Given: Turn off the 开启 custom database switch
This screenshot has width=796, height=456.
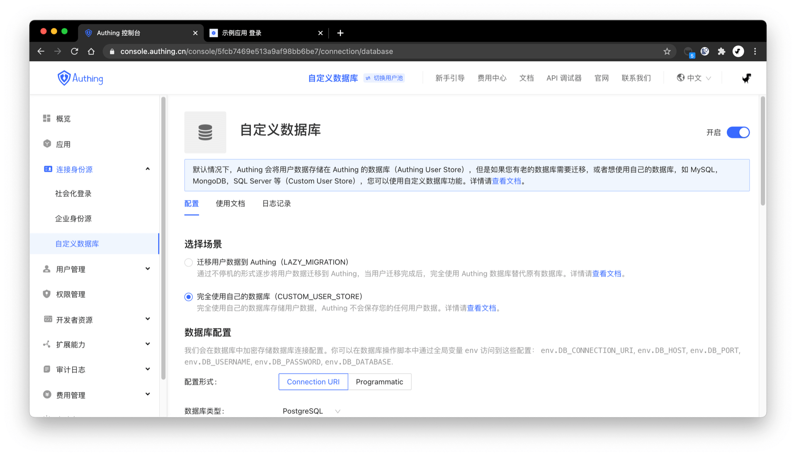Looking at the screenshot, I should pos(738,133).
